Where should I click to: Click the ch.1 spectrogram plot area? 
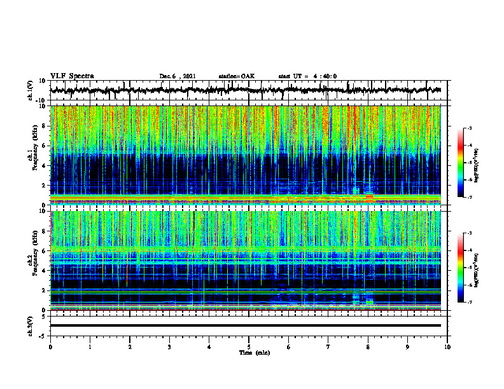(x=246, y=155)
